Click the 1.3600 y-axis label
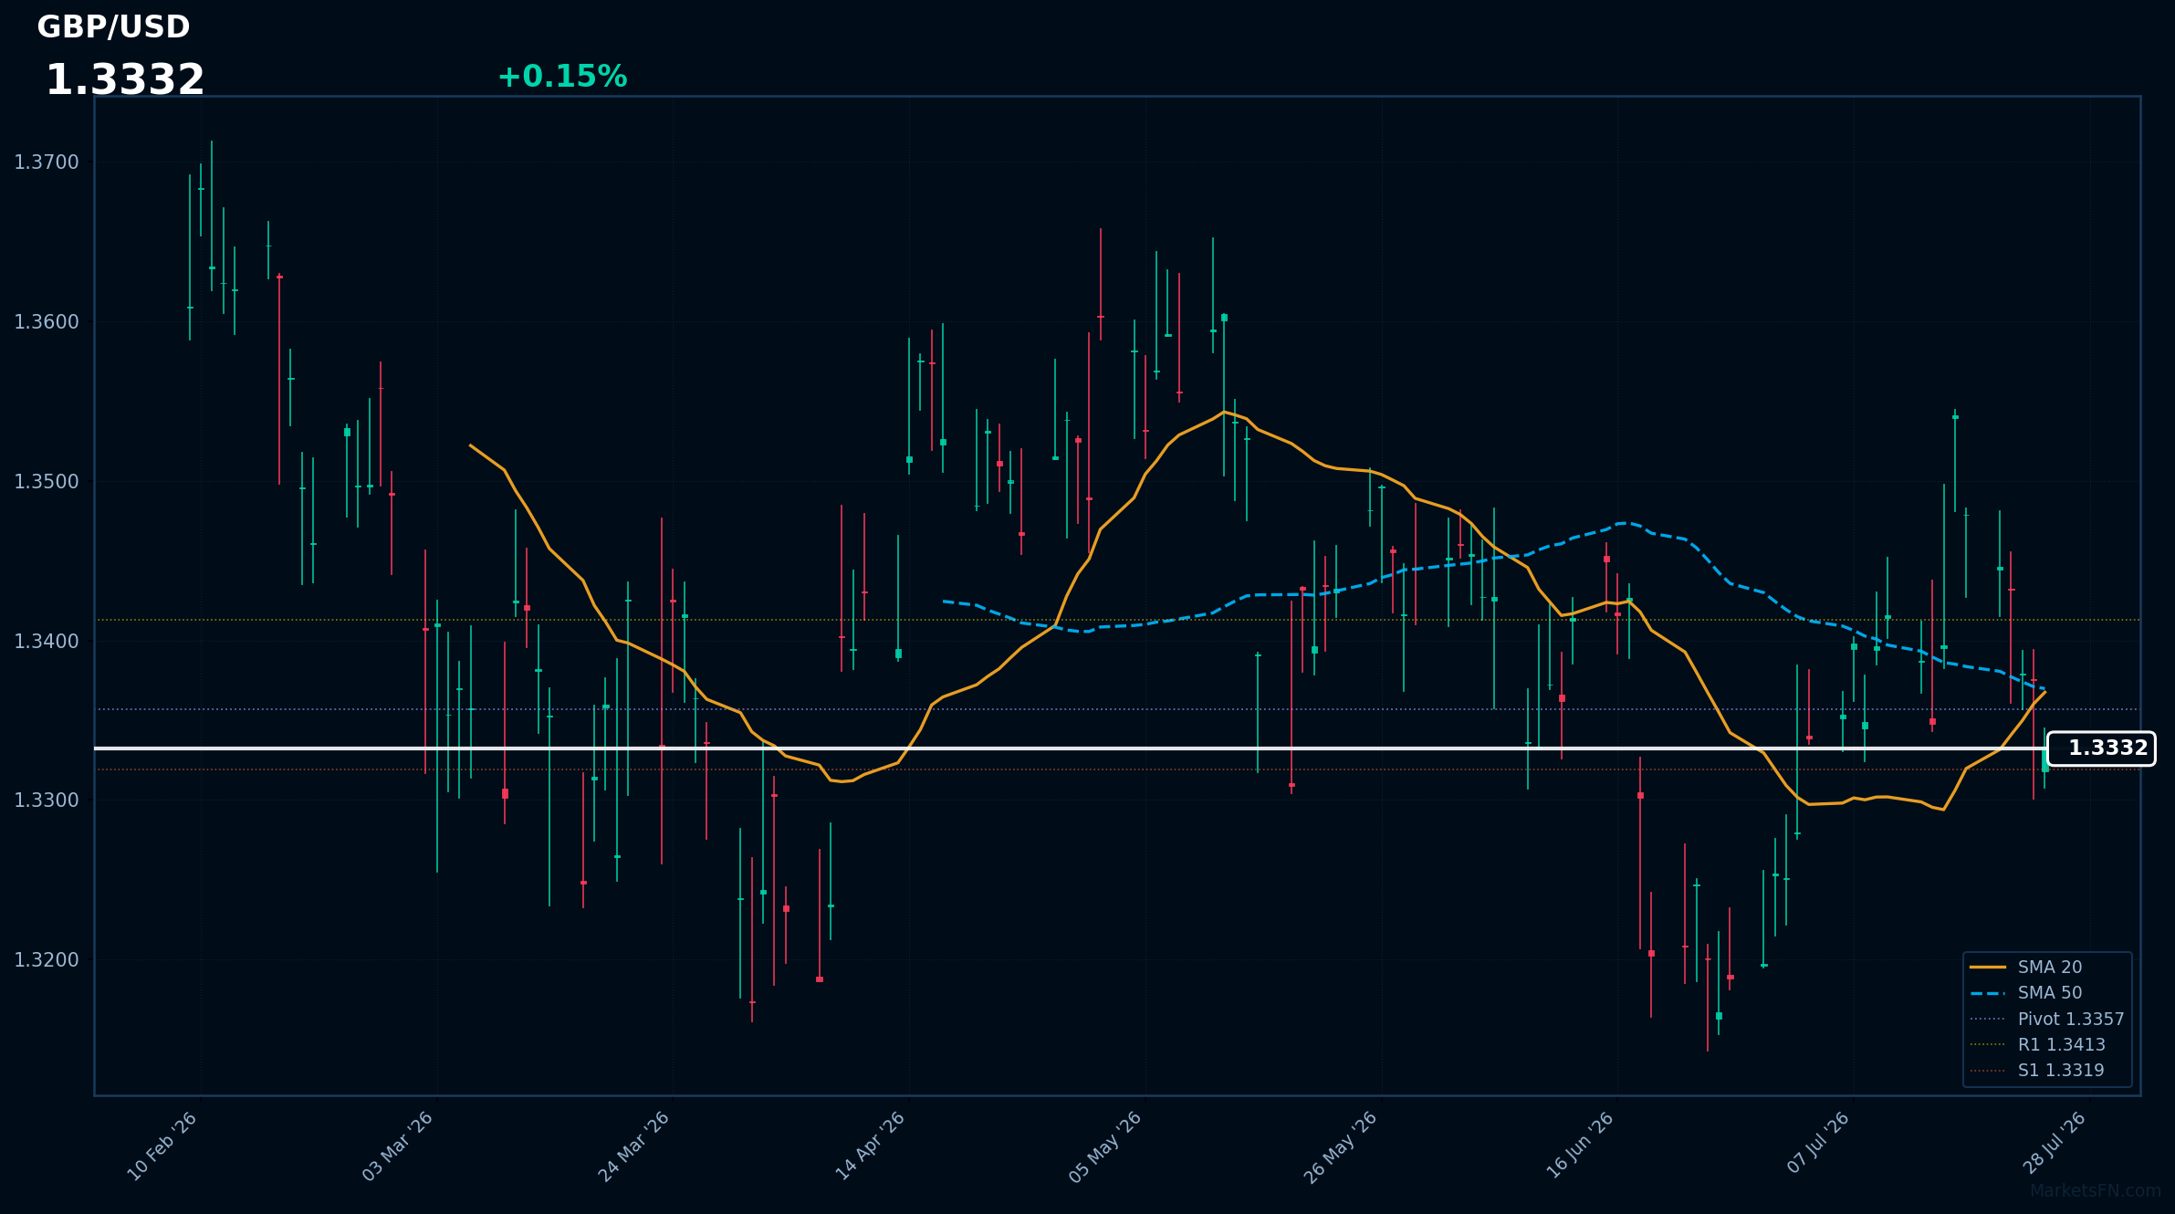 [x=47, y=322]
